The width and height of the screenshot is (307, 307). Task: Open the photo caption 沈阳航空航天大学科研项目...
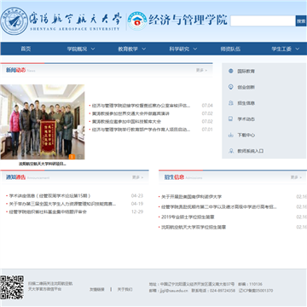coord(43,164)
